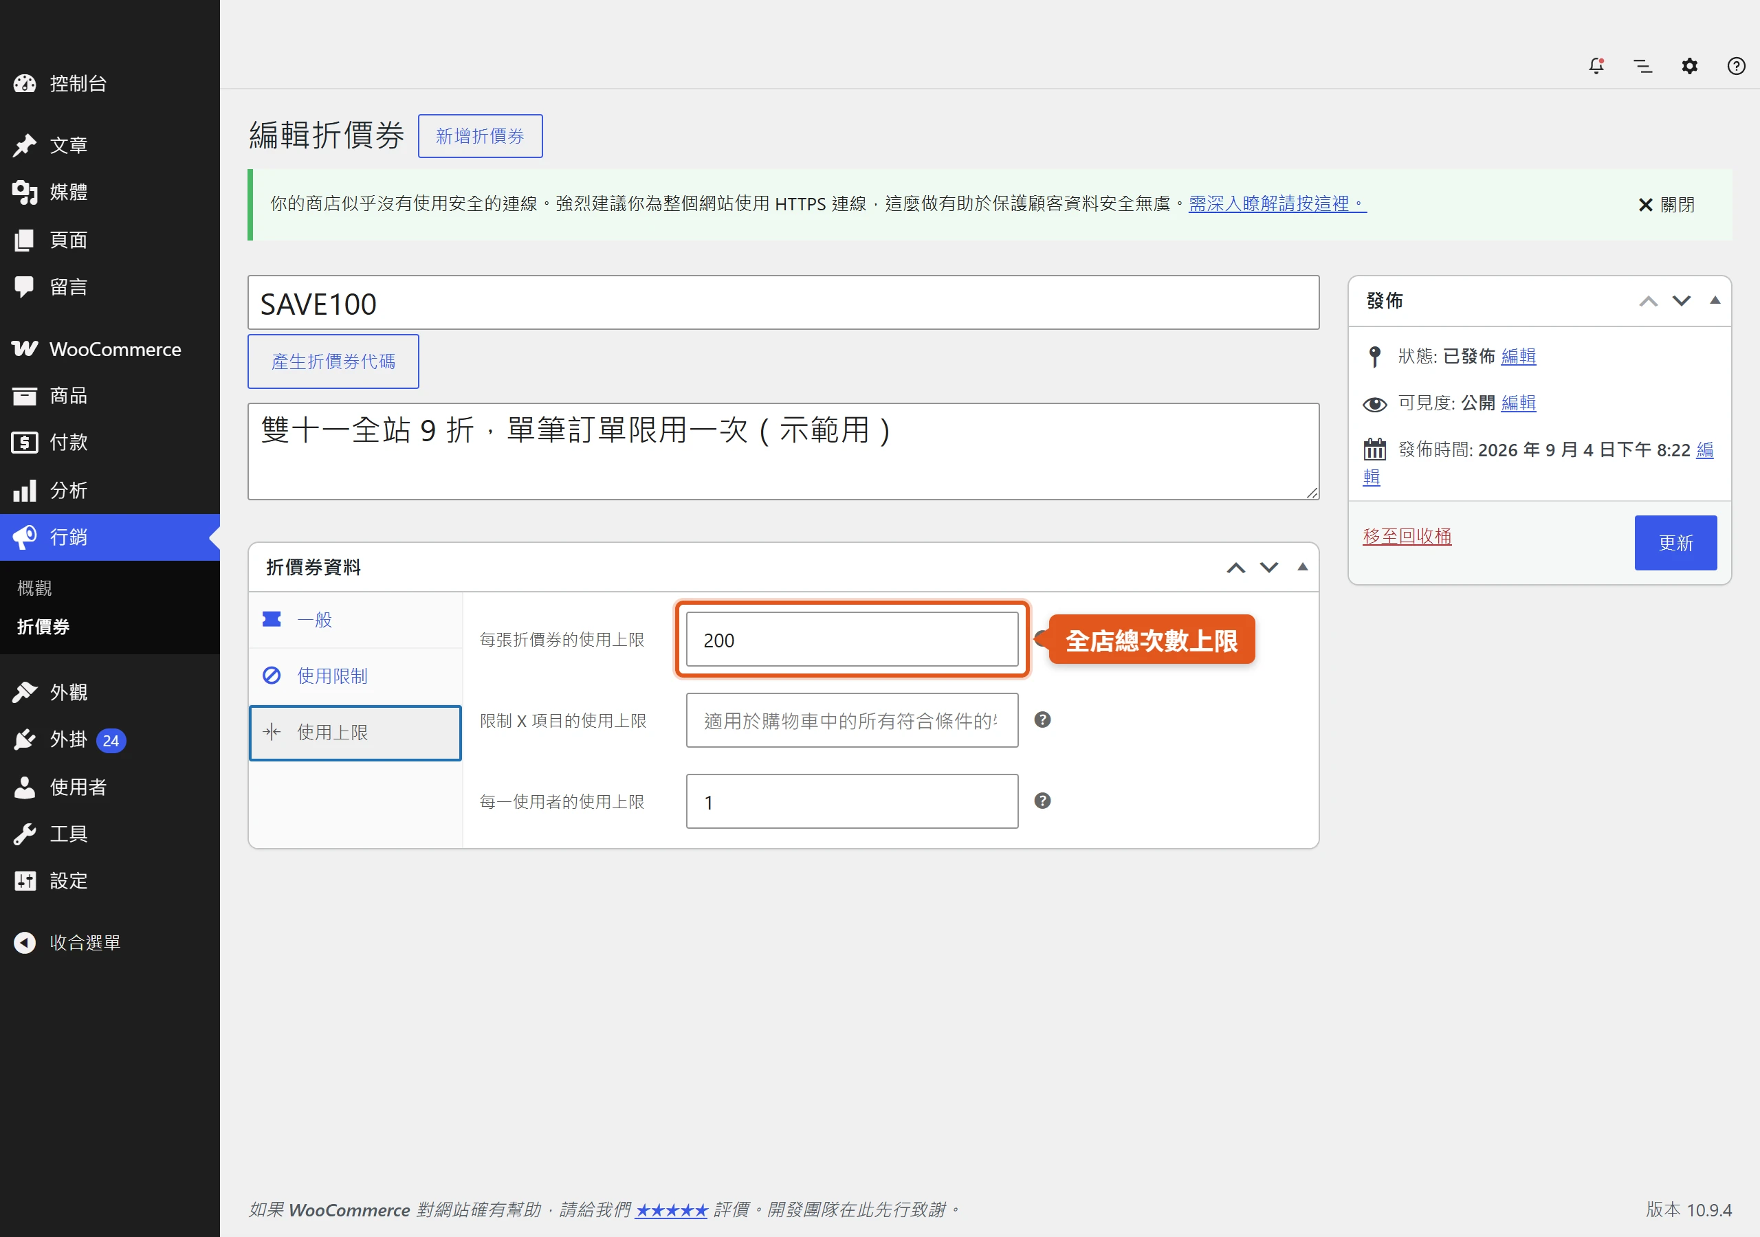Click the 每一使用者的使用上限 field

point(852,802)
